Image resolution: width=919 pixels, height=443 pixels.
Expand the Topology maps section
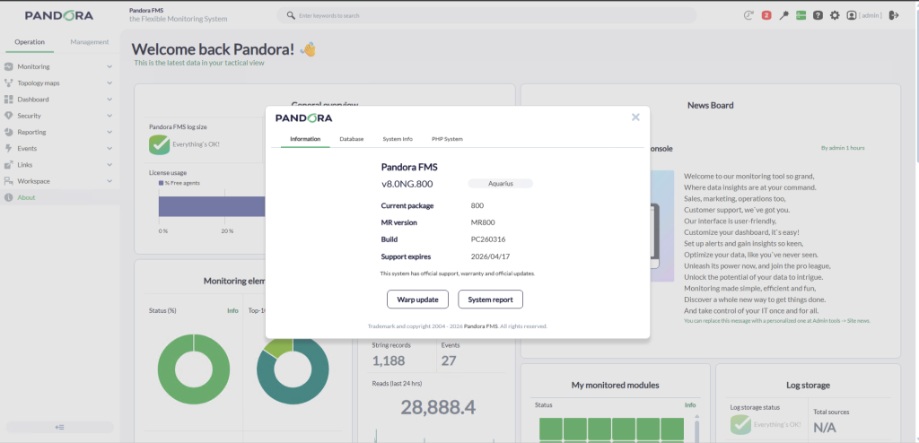tap(109, 83)
